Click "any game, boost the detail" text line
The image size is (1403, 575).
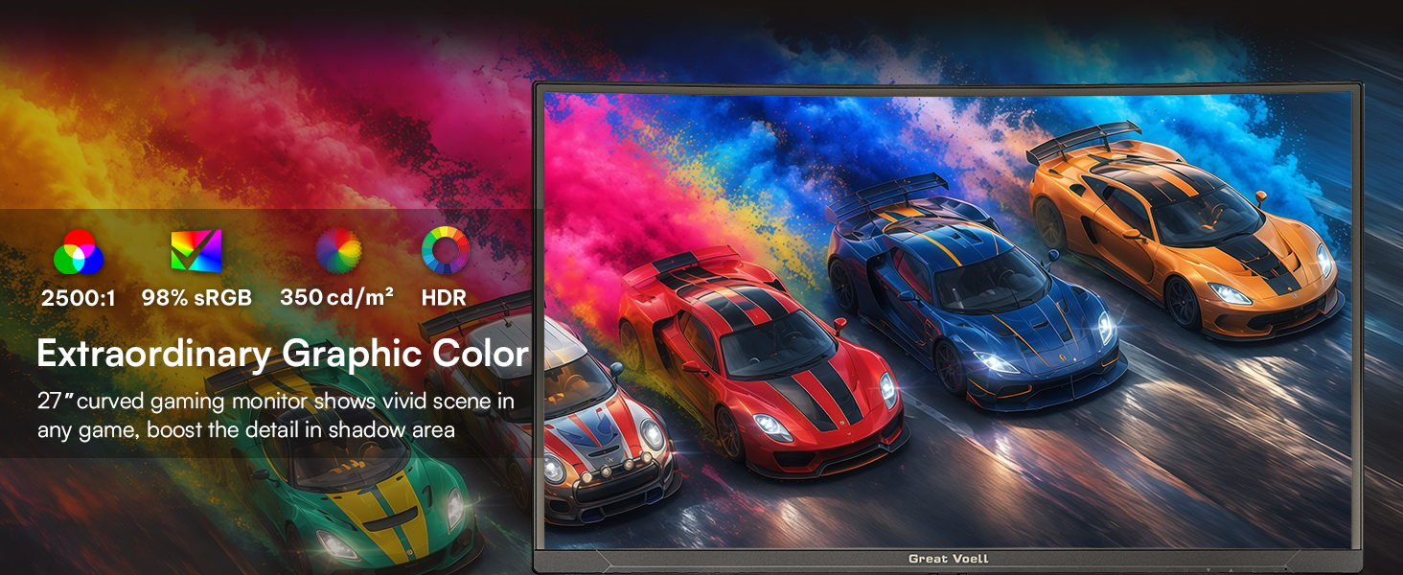[246, 429]
